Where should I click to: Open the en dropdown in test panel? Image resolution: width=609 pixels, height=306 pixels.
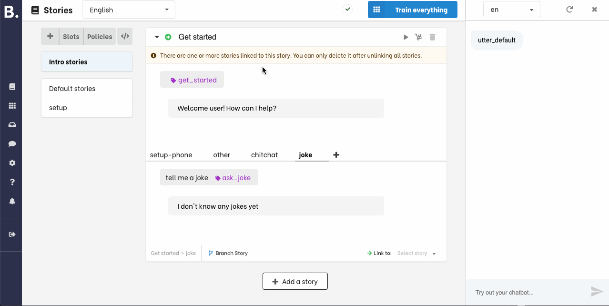coord(511,9)
